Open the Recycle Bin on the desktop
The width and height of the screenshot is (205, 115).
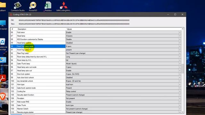[3, 44]
